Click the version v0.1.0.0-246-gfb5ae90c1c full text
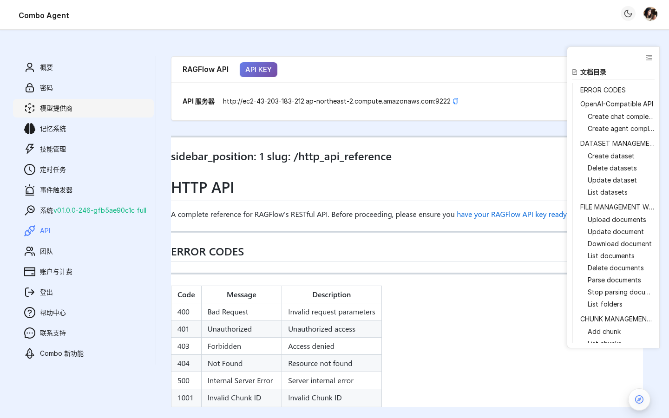Screen dimensions: 669x418 click(x=100, y=210)
